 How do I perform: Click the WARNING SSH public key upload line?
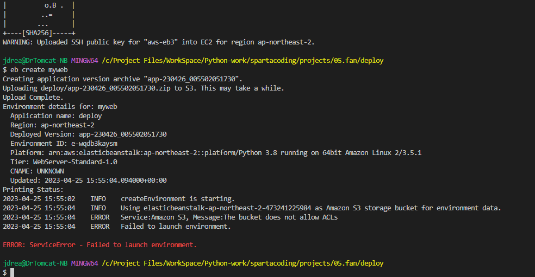(x=159, y=42)
